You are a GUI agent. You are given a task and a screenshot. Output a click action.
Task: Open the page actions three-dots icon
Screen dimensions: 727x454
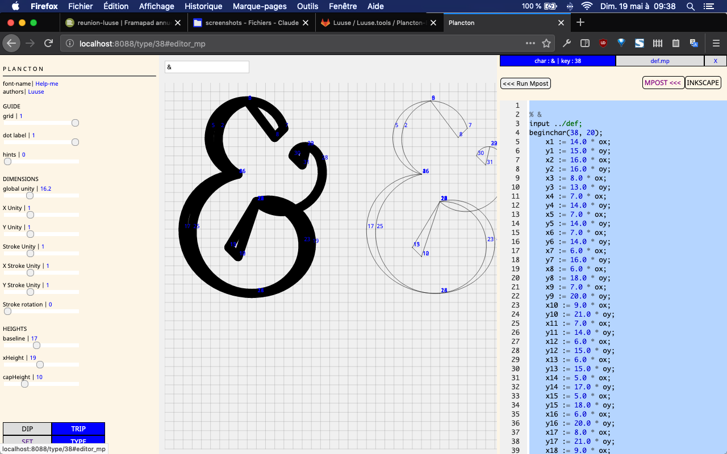530,43
